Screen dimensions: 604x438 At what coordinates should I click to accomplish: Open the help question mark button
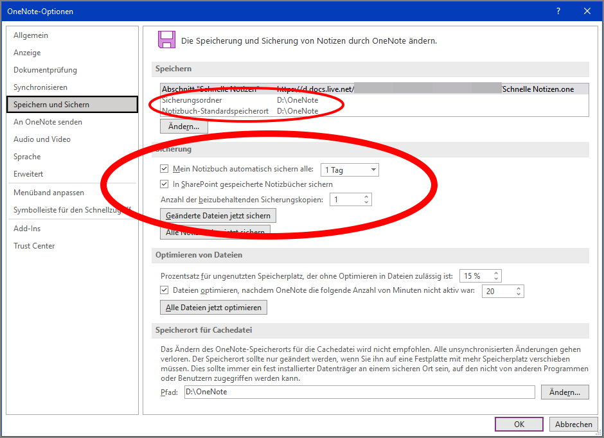coord(558,11)
